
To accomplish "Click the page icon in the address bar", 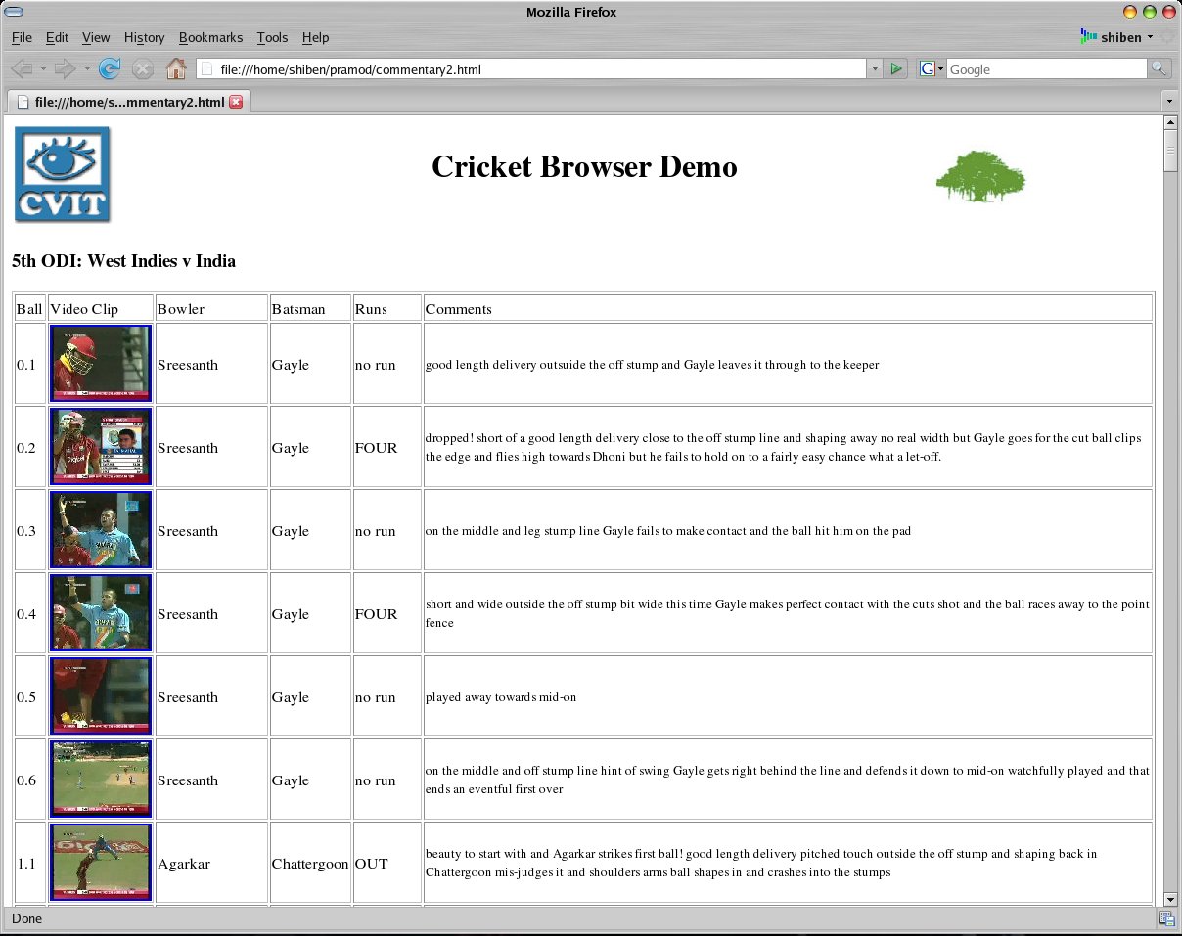I will pos(206,68).
